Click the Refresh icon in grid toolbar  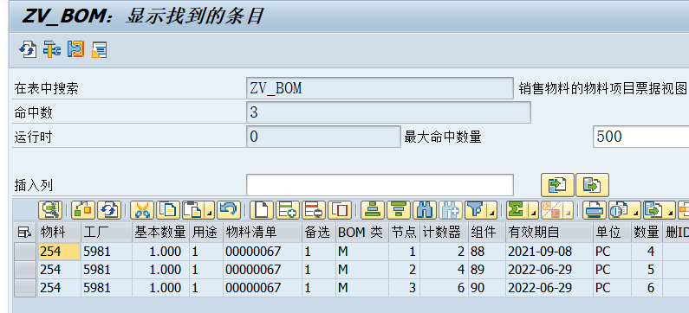coord(109,210)
